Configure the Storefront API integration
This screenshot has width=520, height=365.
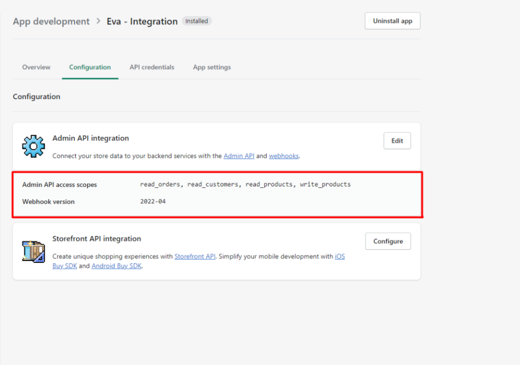click(x=388, y=241)
